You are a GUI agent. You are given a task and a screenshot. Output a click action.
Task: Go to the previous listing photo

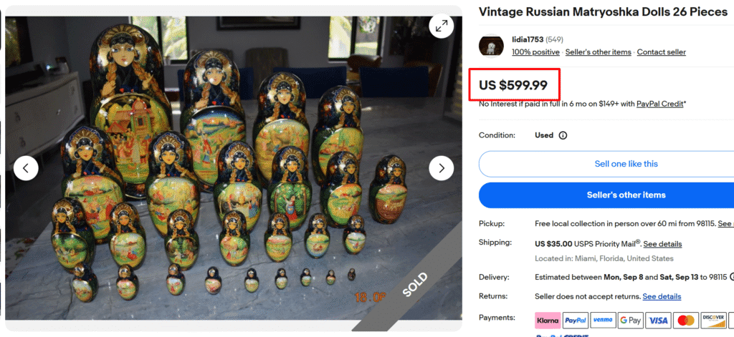[26, 168]
